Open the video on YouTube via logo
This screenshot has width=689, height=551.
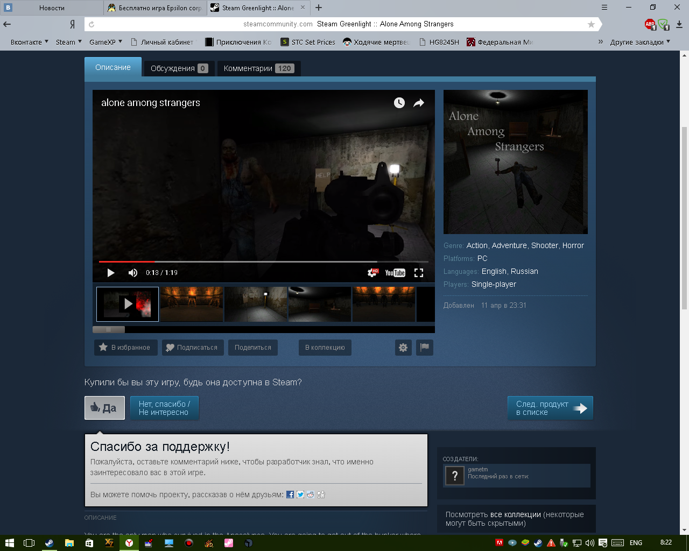[395, 273]
